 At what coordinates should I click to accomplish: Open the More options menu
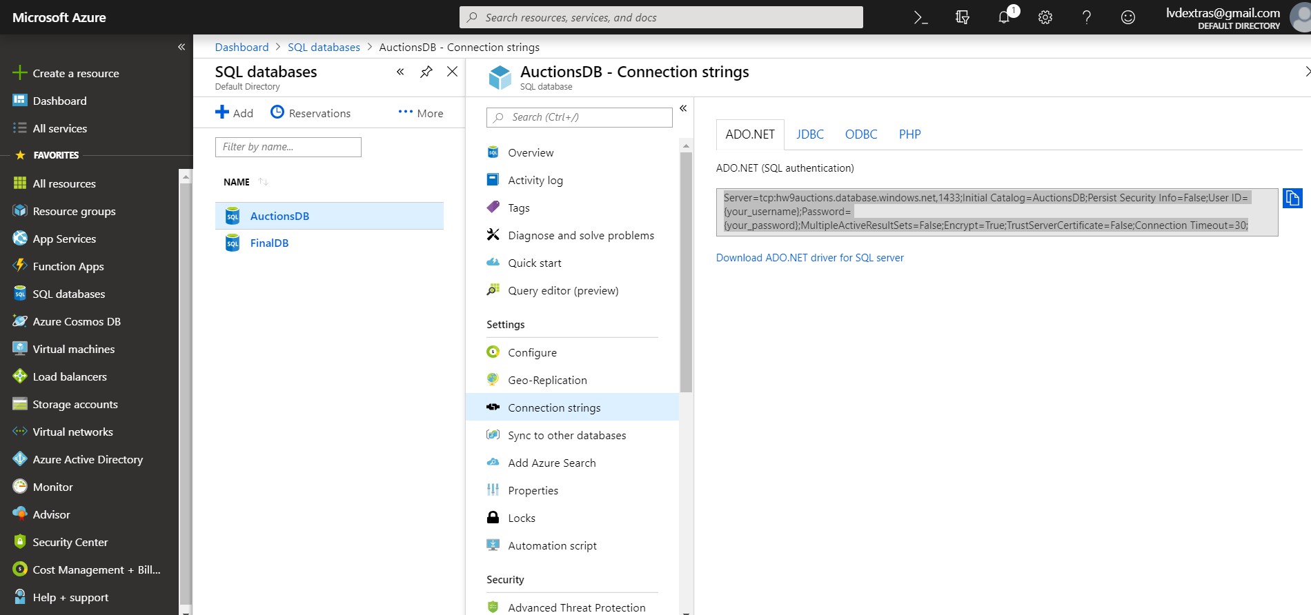[421, 113]
